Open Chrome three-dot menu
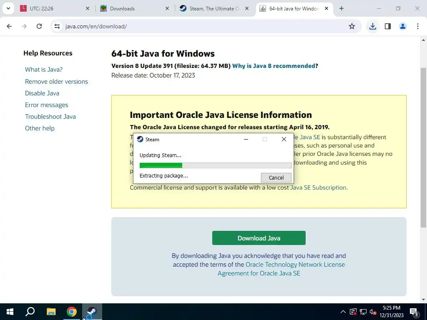 418,26
